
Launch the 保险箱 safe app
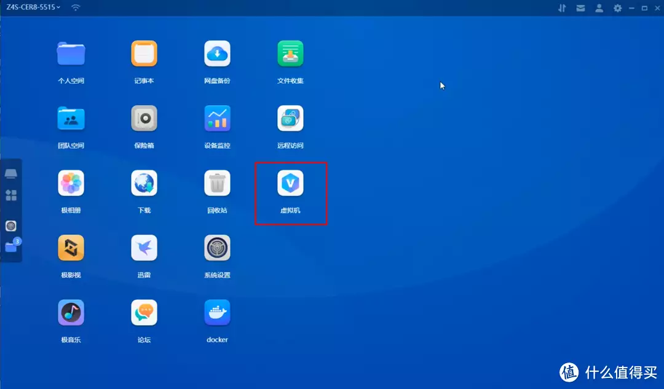click(144, 119)
